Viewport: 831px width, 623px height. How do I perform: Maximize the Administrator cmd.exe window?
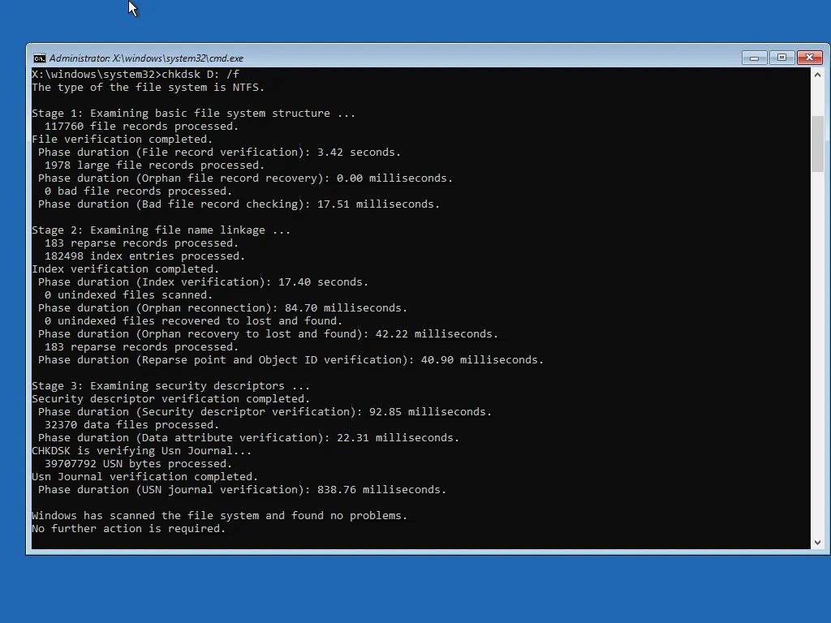[781, 58]
